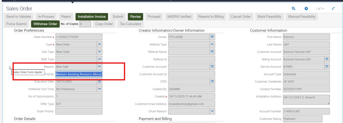Click the Revise button
Image resolution: width=343 pixels, height=123 pixels.
click(x=135, y=17)
